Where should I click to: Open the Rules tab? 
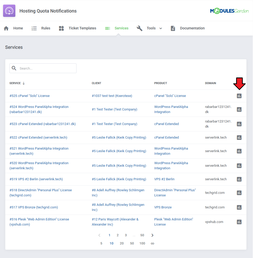coord(46,28)
